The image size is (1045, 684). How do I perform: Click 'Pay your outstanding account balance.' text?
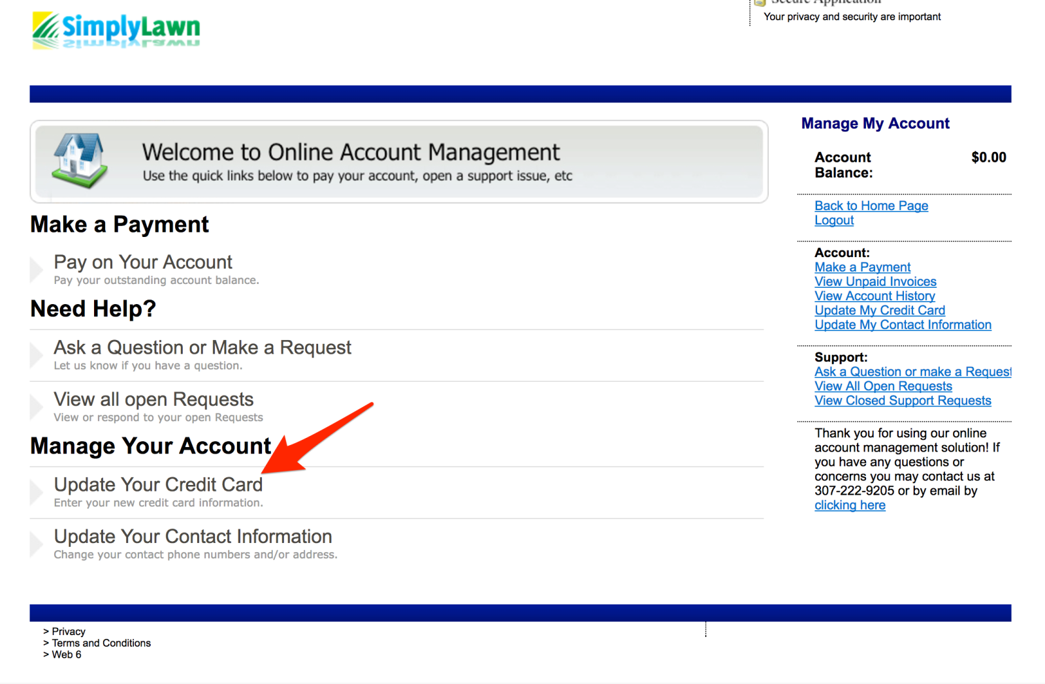(156, 280)
